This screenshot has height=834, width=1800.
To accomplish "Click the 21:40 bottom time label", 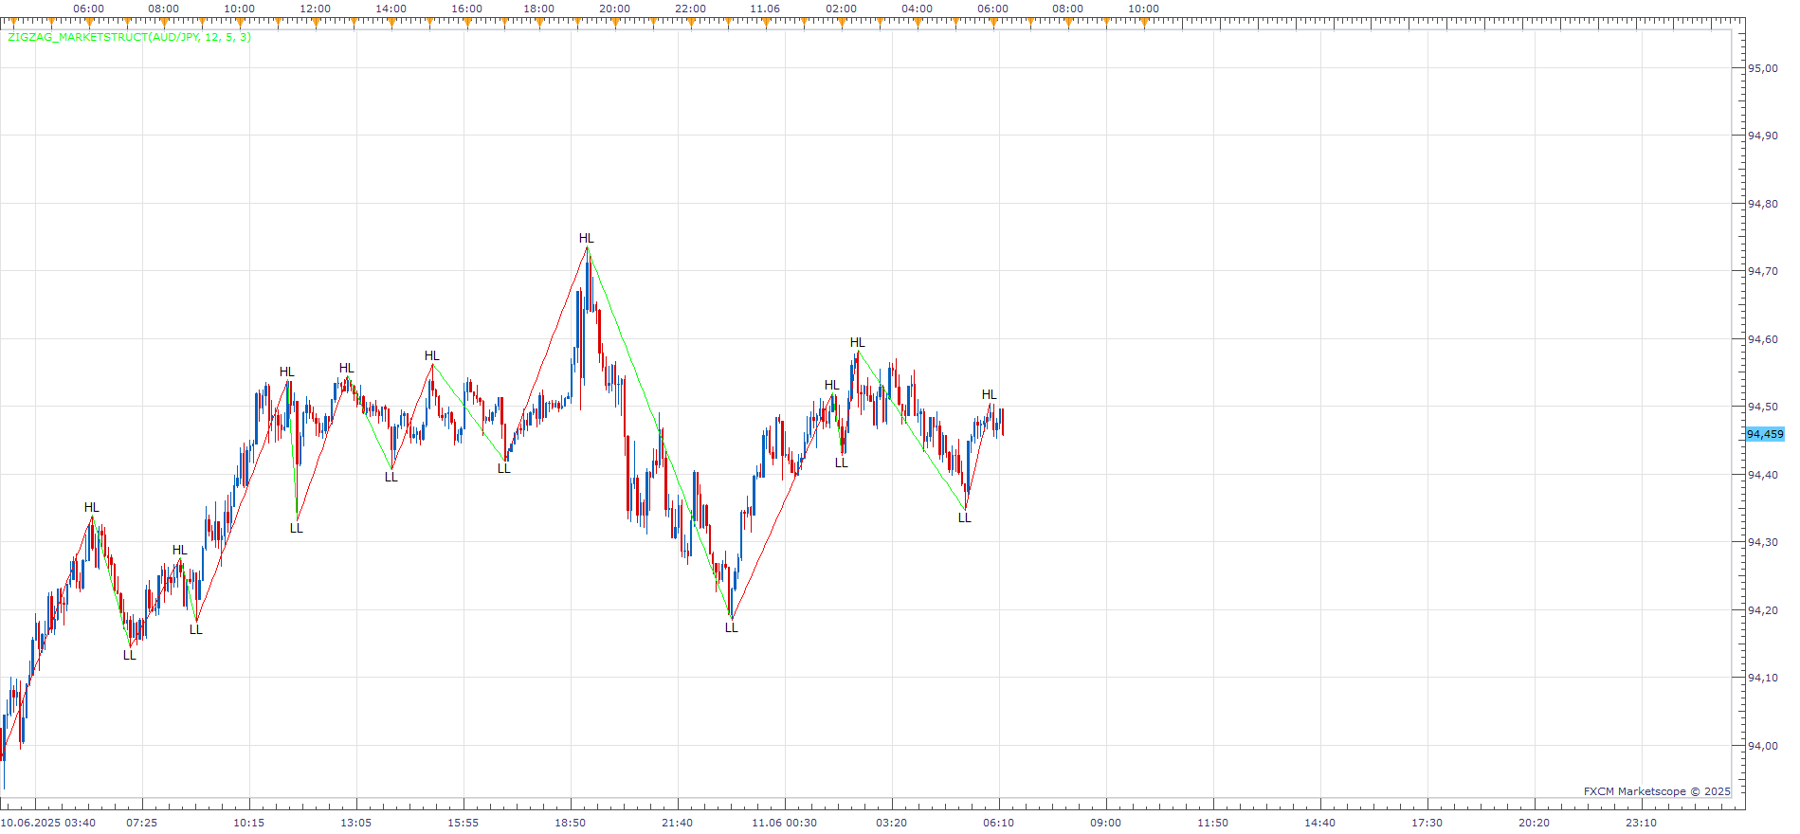I will pos(678,823).
